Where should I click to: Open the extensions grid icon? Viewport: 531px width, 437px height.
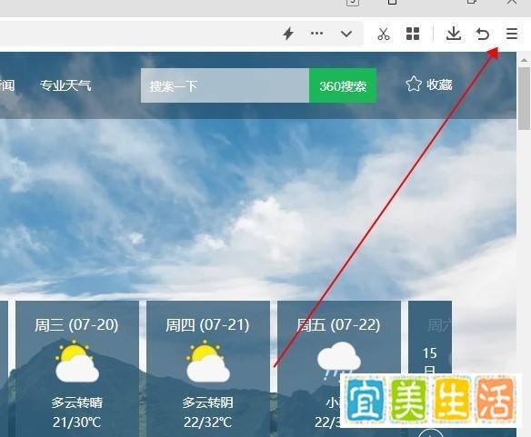click(413, 34)
